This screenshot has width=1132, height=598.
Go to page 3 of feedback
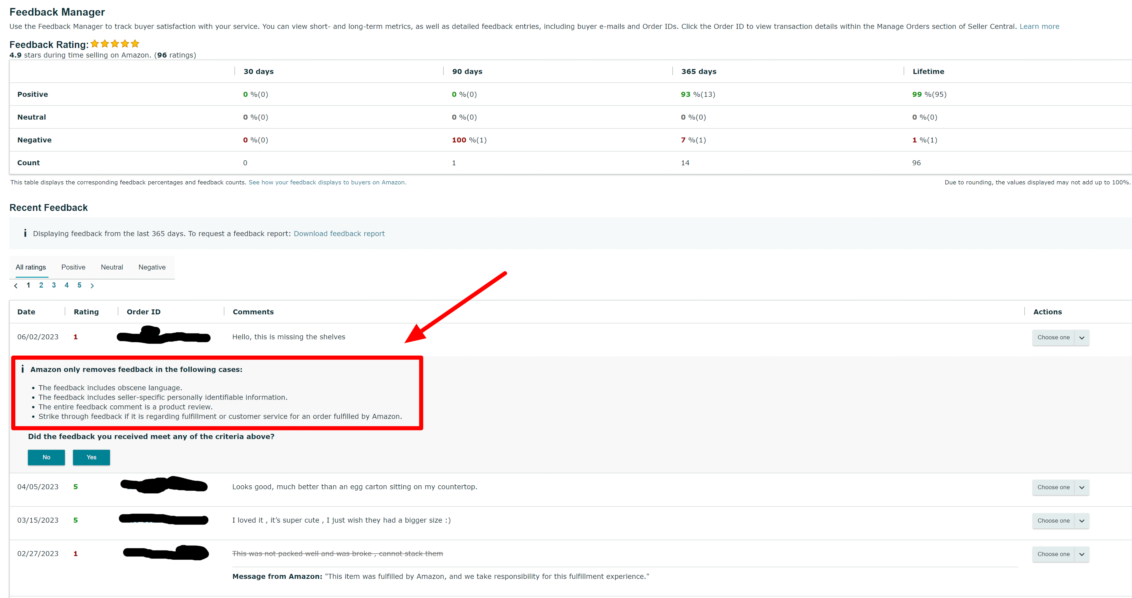54,285
